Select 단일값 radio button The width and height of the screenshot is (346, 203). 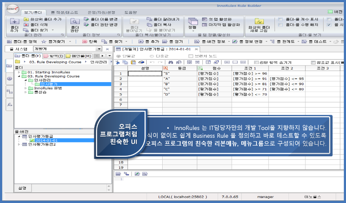[x=119, y=56]
